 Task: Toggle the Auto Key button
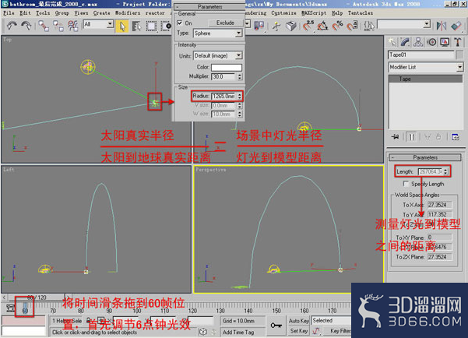point(299,320)
